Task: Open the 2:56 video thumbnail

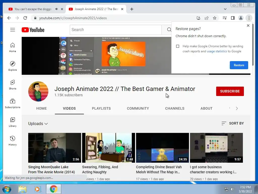Action: click(x=55, y=148)
